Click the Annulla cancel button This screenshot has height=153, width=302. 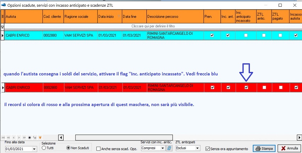pos(289,148)
